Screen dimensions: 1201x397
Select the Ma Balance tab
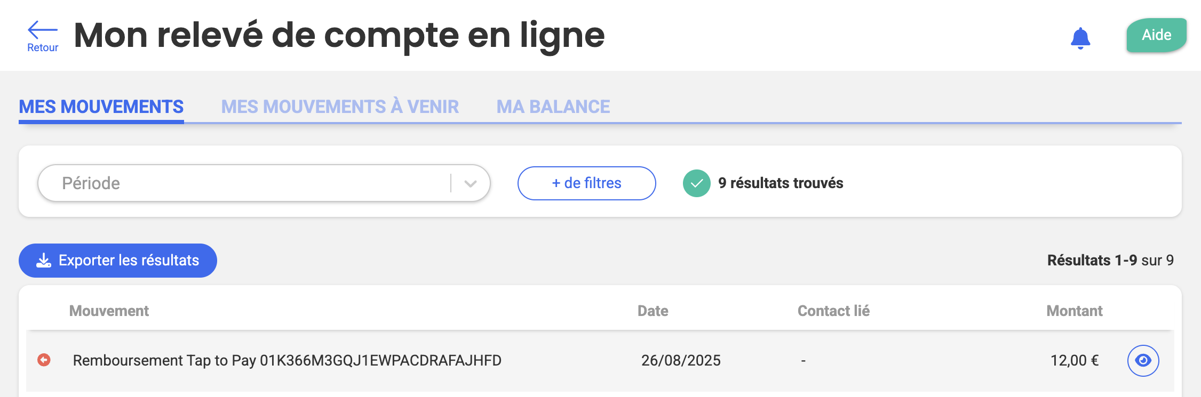point(553,107)
